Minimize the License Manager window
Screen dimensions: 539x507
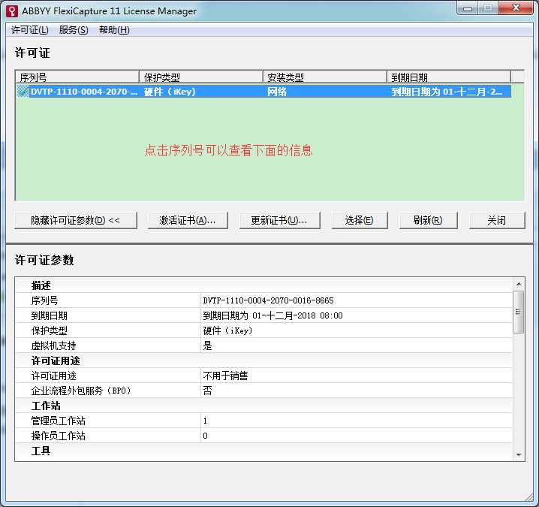click(x=468, y=8)
